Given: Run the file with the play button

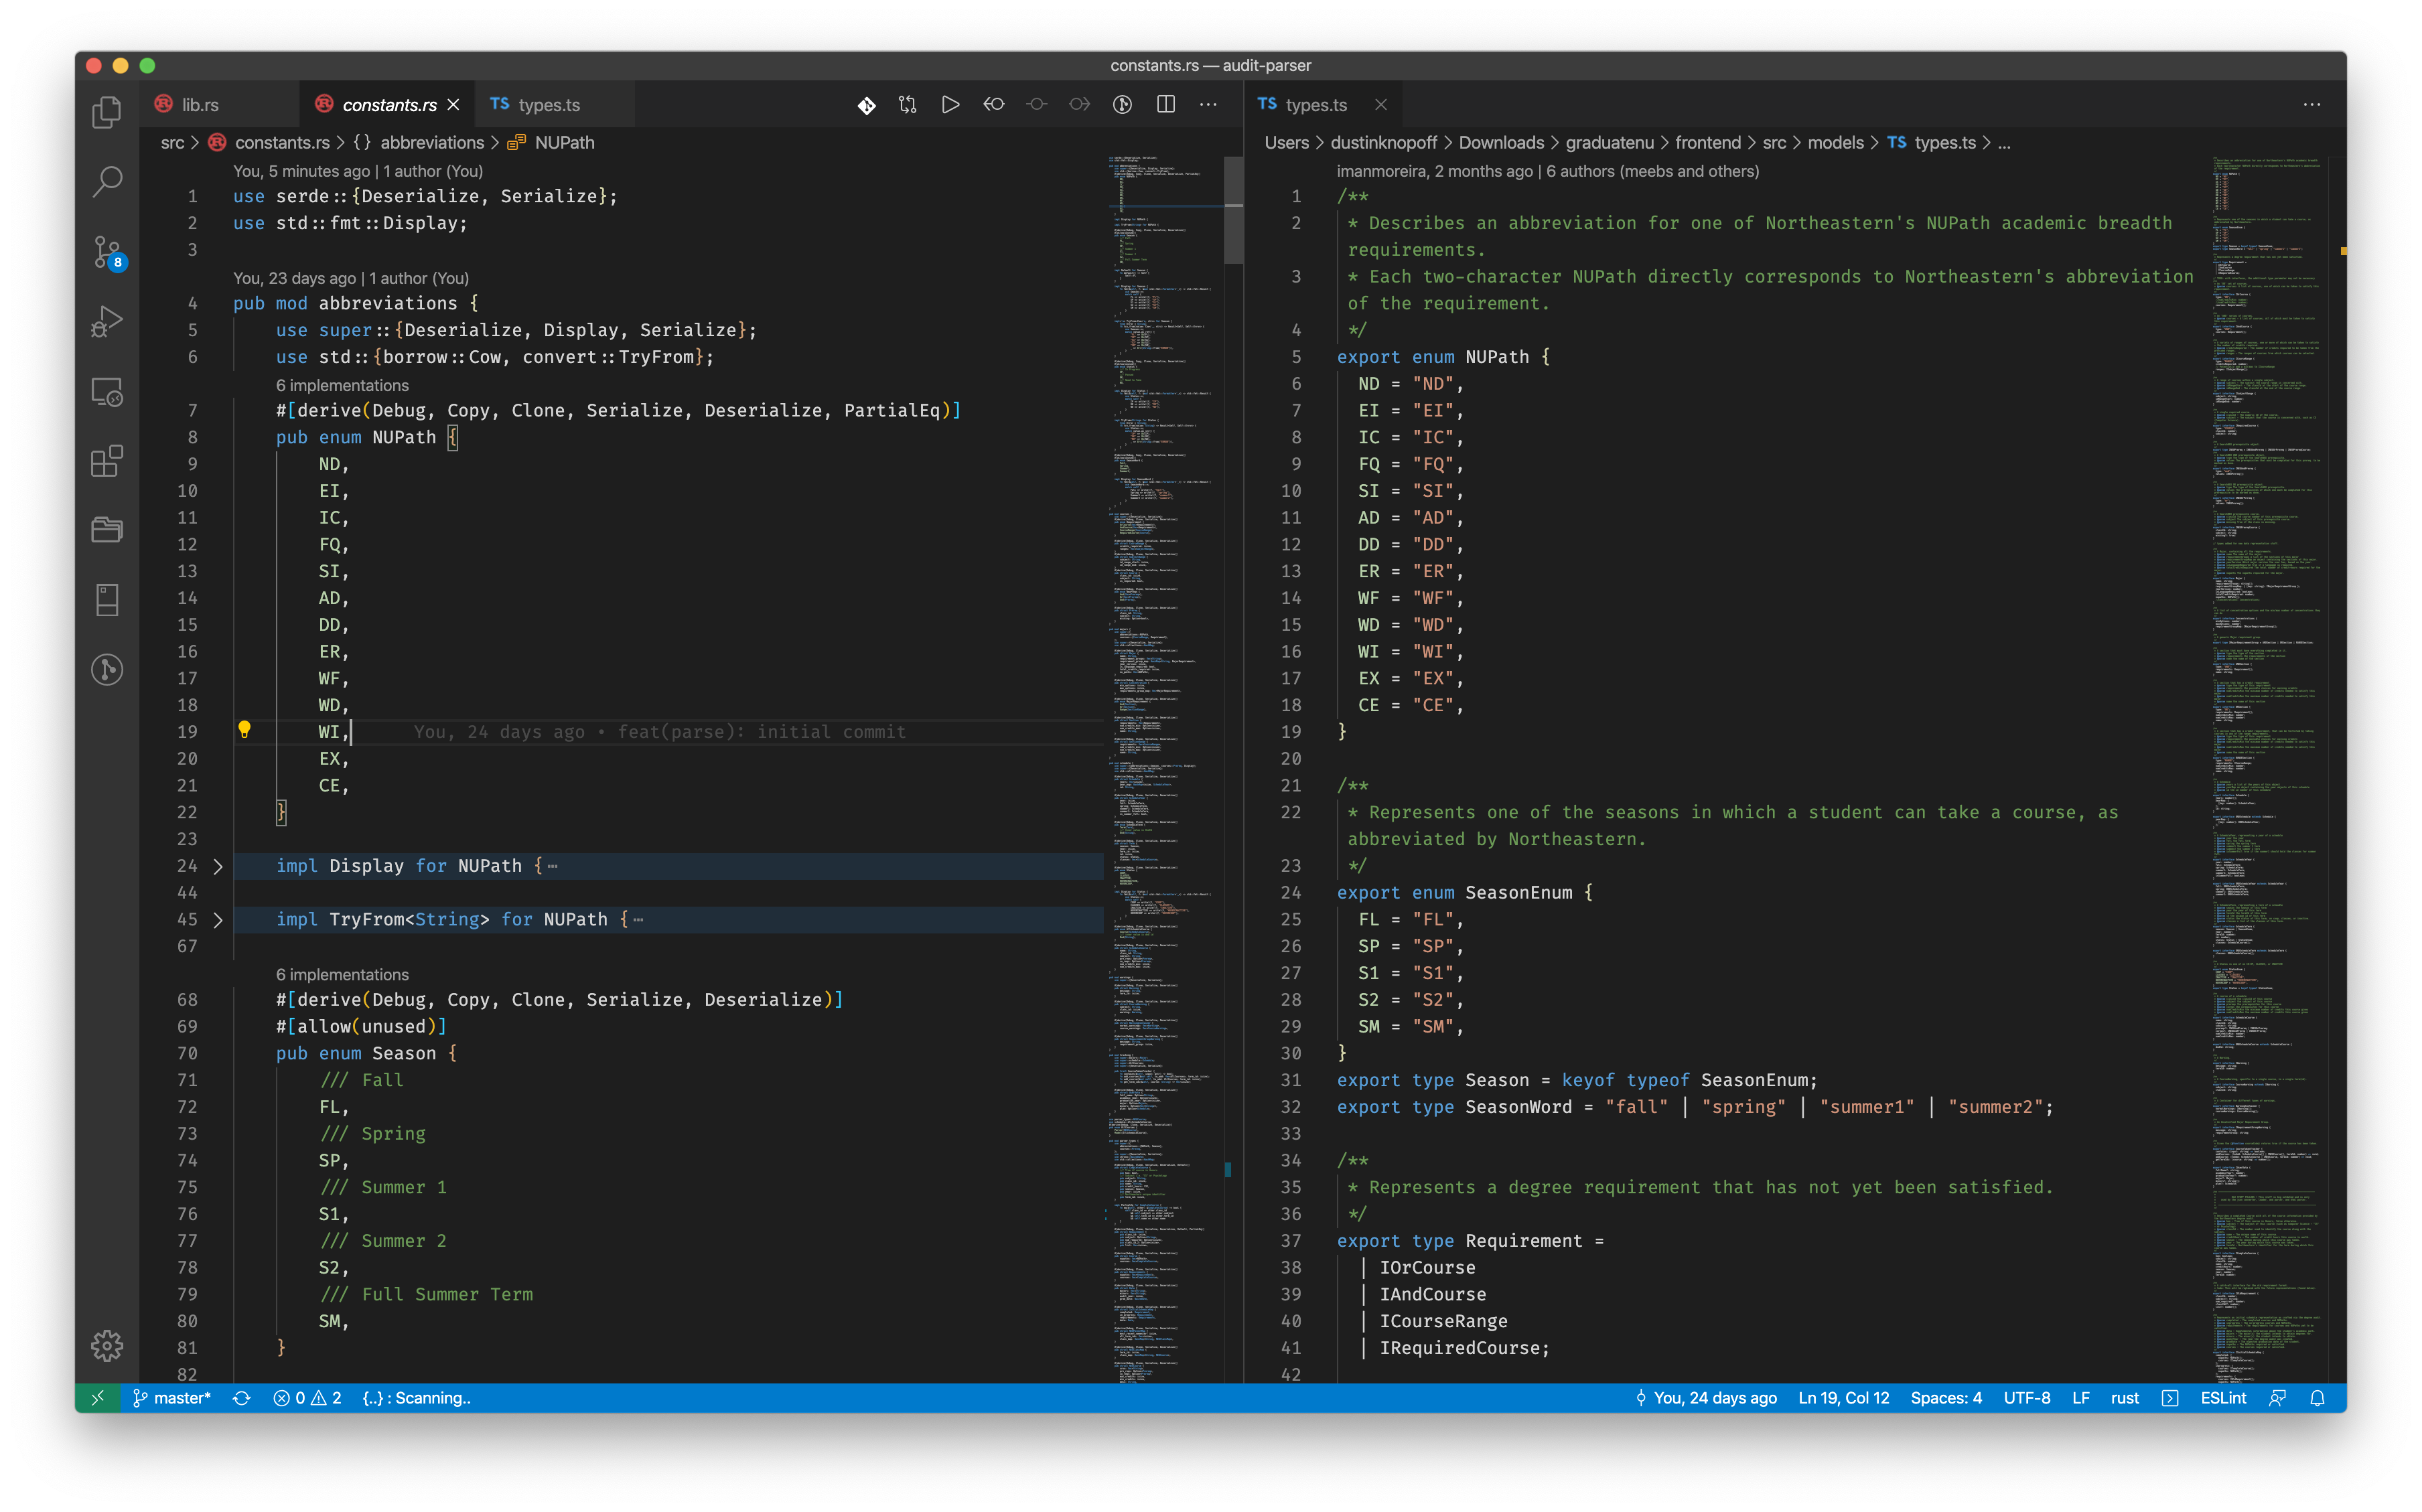Looking at the screenshot, I should click(950, 104).
